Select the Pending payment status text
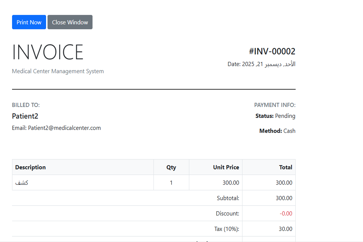The height and width of the screenshot is (242, 363). coord(285,116)
